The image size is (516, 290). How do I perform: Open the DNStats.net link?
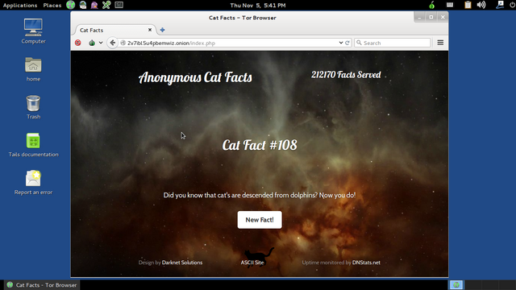pyautogui.click(x=366, y=263)
